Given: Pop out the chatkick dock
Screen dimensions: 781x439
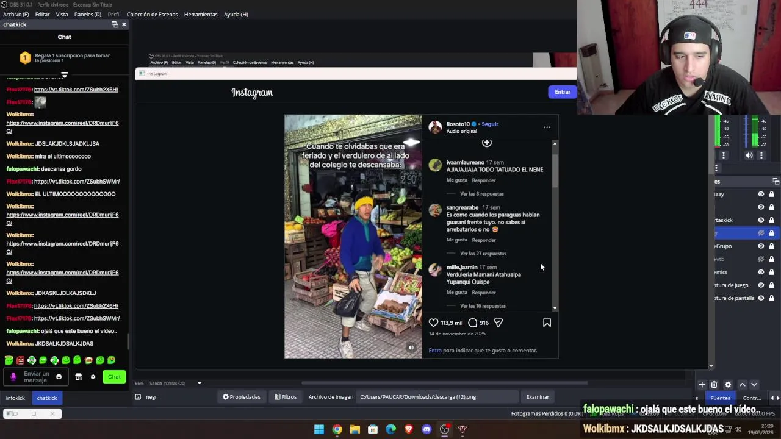Looking at the screenshot, I should pyautogui.click(x=115, y=24).
